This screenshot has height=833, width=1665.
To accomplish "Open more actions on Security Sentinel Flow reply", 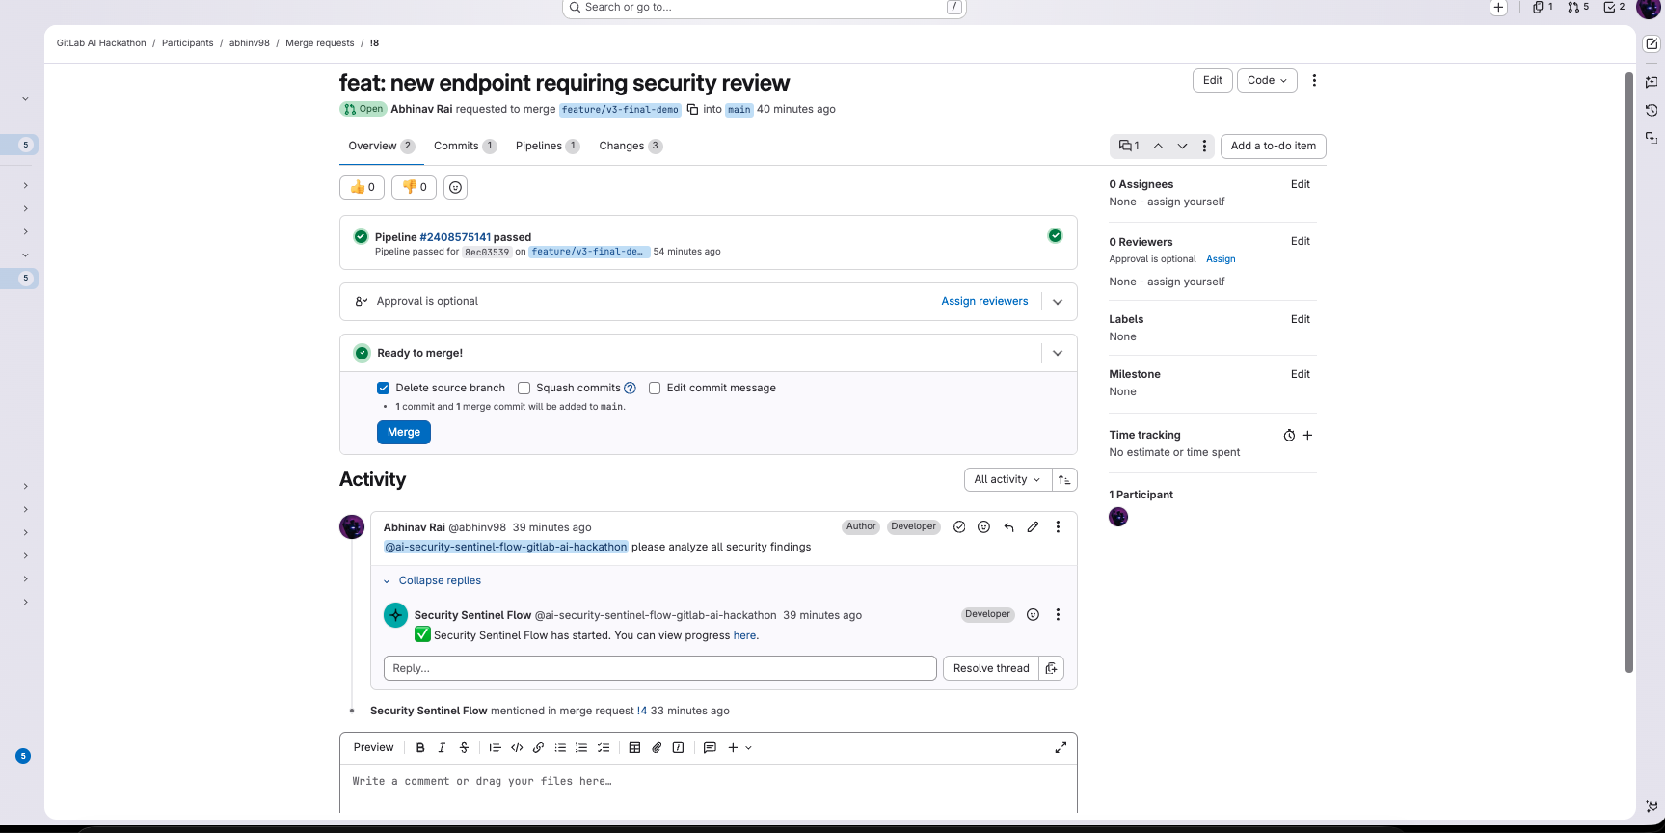I will [1058, 614].
